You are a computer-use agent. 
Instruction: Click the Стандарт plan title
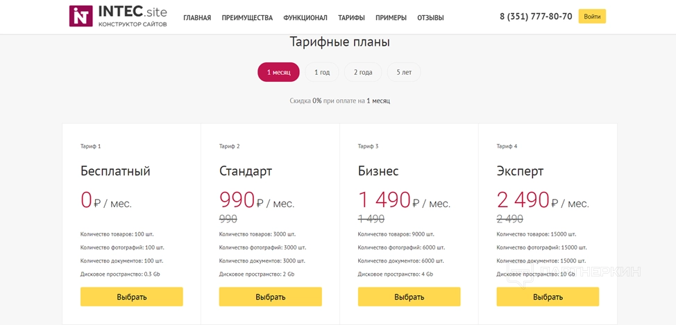(x=246, y=171)
